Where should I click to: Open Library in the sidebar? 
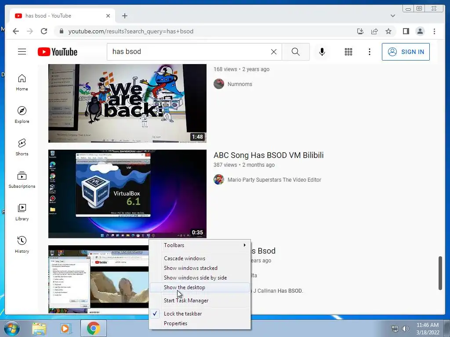pos(22,212)
